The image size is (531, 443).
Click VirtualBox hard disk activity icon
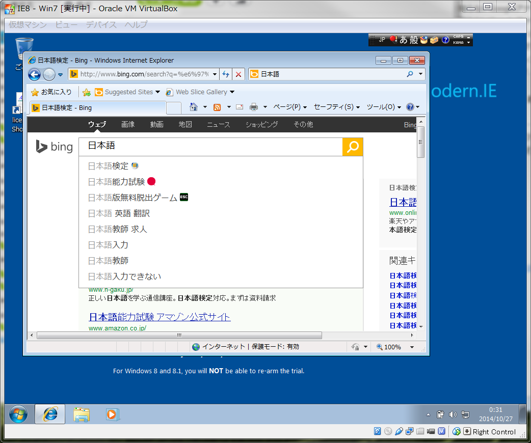click(377, 431)
